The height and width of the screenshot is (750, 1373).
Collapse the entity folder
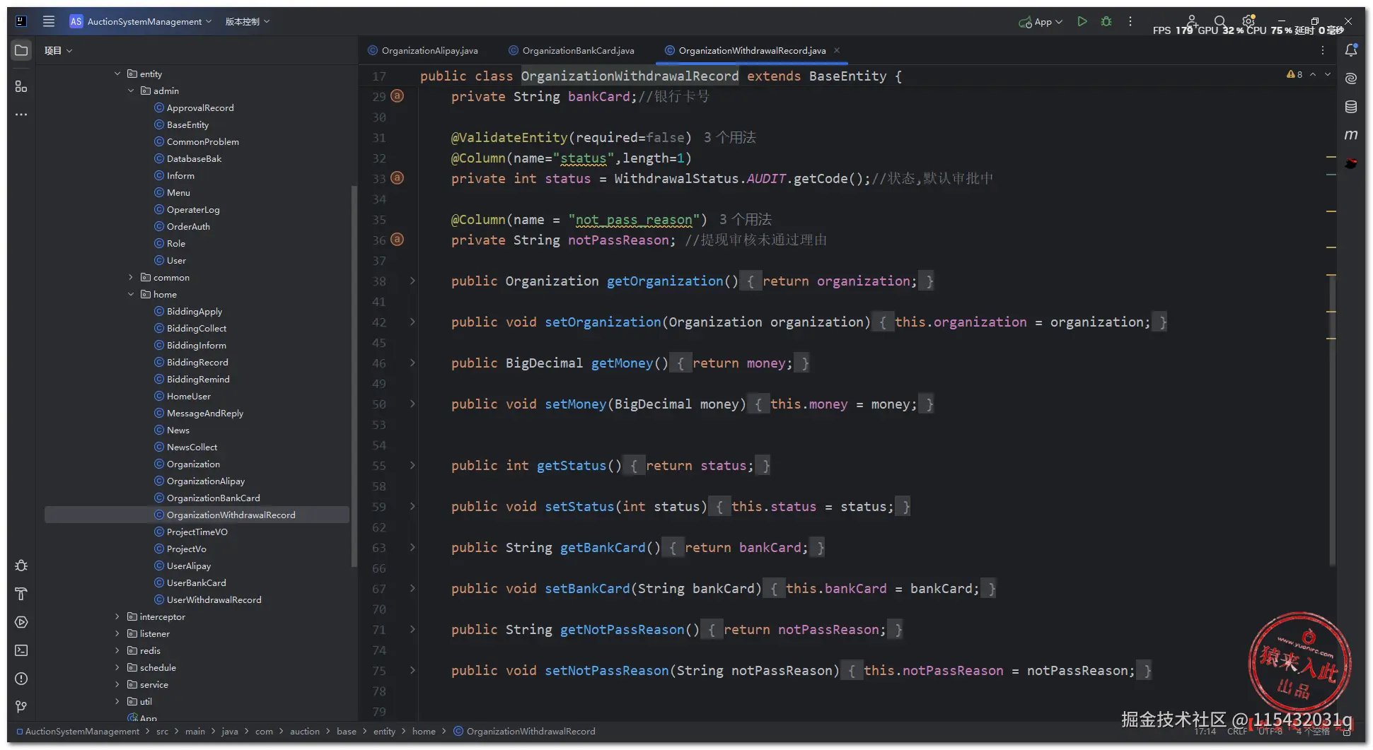coord(117,74)
